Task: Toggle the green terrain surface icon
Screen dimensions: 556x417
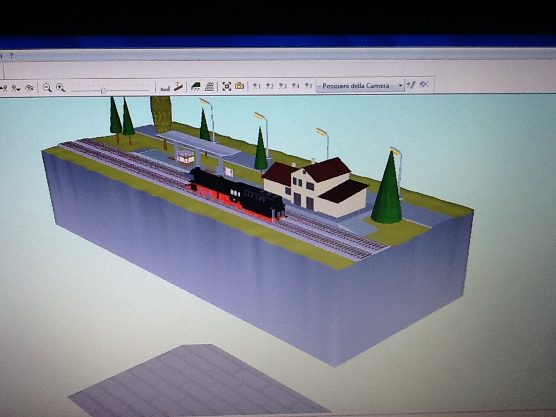Action: pos(196,86)
